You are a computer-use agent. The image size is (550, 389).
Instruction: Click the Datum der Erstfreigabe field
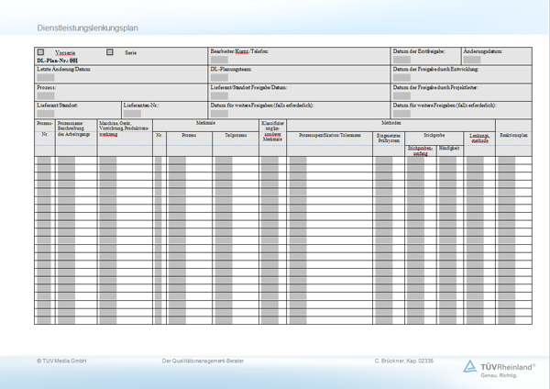click(401, 60)
